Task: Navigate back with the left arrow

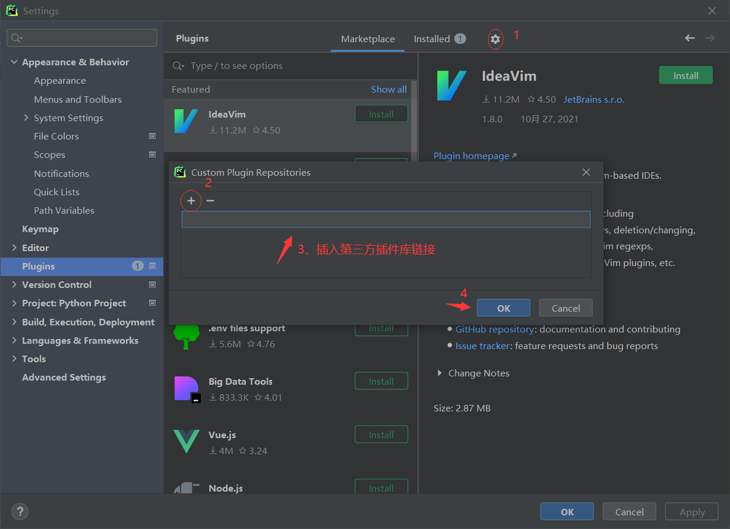Action: 690,38
